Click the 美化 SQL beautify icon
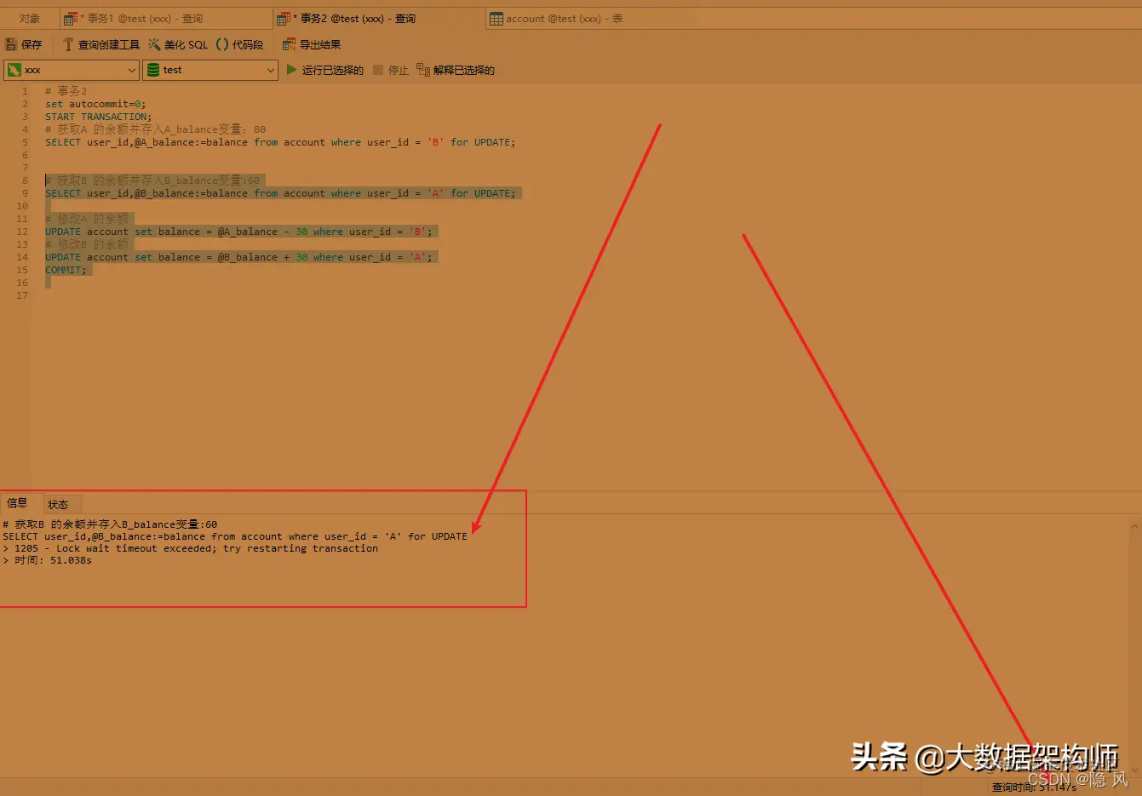1142x796 pixels. click(x=177, y=44)
